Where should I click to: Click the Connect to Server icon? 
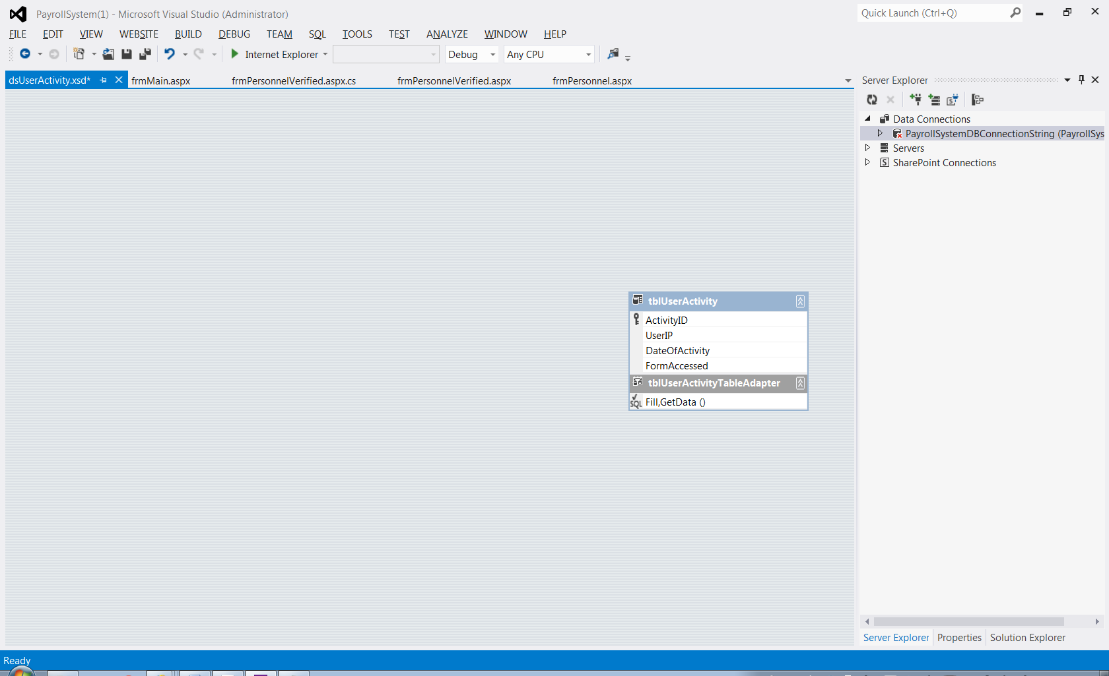[934, 100]
